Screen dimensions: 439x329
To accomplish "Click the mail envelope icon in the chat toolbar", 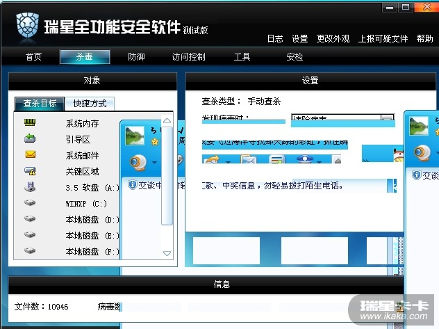I will click(x=249, y=159).
